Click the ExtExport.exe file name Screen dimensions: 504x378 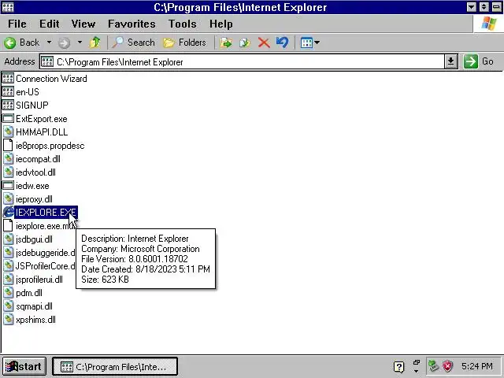click(42, 119)
